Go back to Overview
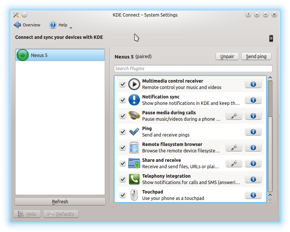 tap(27, 25)
